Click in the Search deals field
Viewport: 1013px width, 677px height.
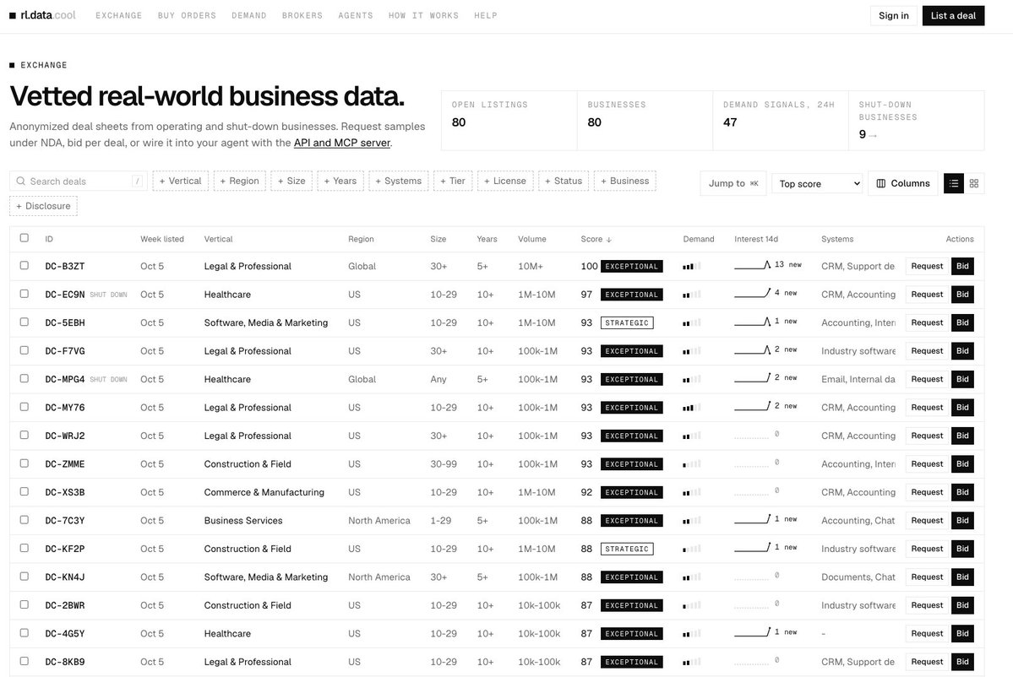[79, 181]
